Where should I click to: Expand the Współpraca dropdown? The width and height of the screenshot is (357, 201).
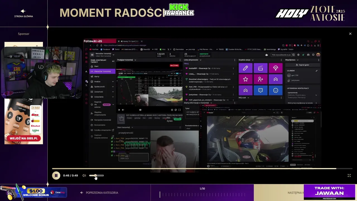click(298, 60)
